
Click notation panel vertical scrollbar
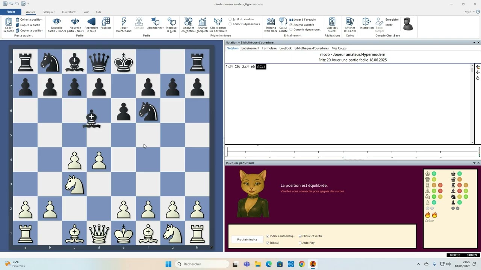(472, 104)
